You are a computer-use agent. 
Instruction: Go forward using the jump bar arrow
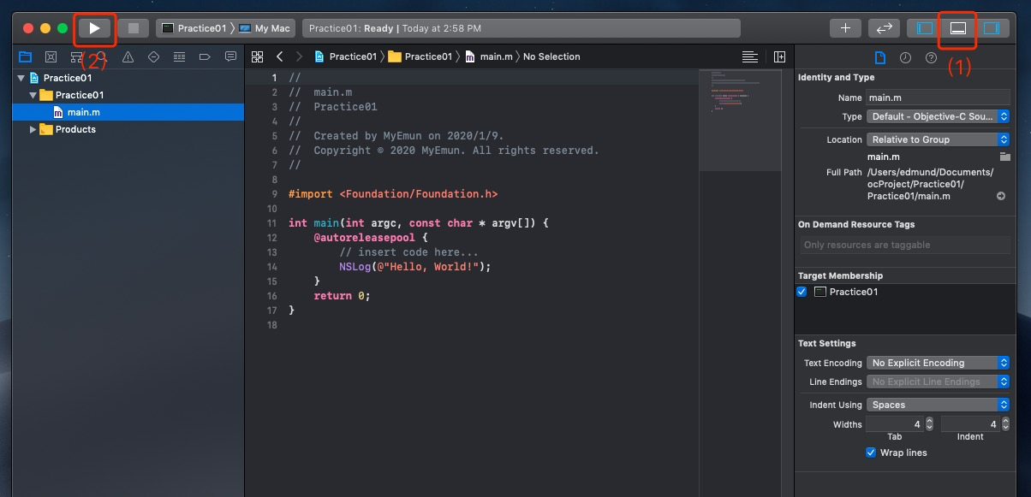(298, 56)
